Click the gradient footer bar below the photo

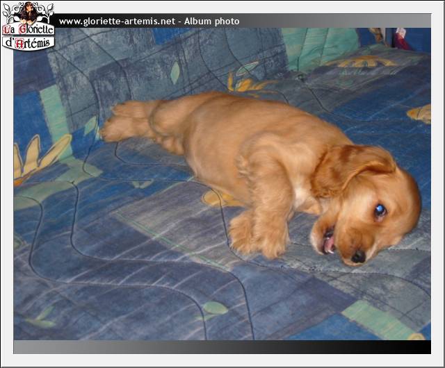[x=209, y=346]
